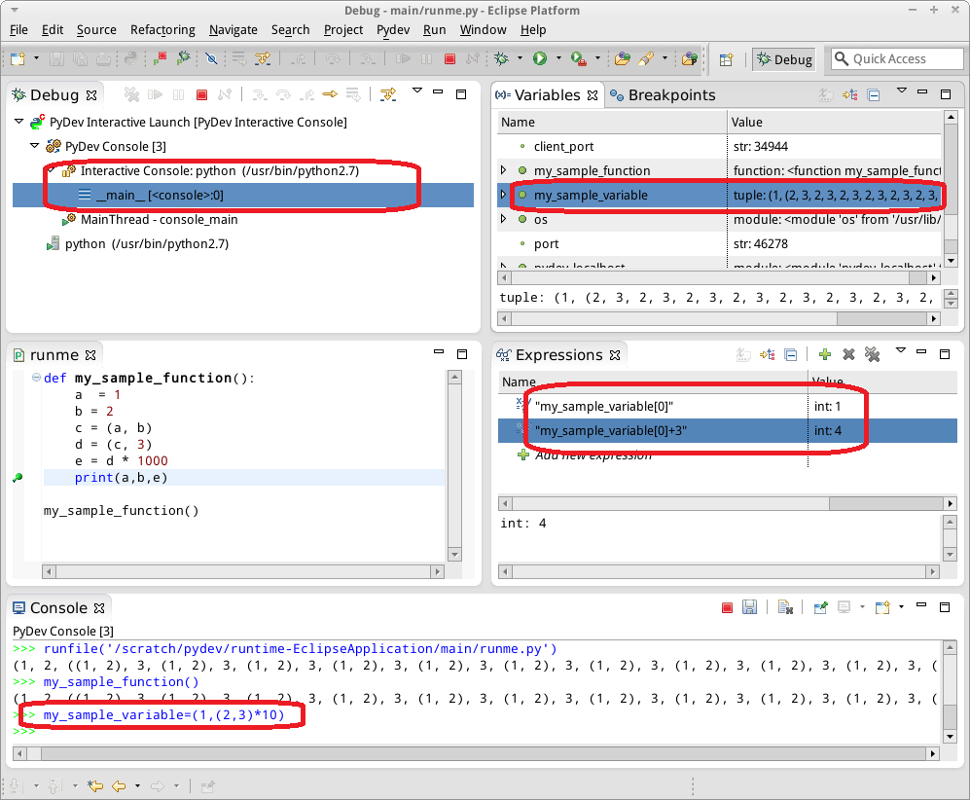Click the Search flashlight icon in toolbar
Image resolution: width=970 pixels, height=800 pixels.
[646, 58]
